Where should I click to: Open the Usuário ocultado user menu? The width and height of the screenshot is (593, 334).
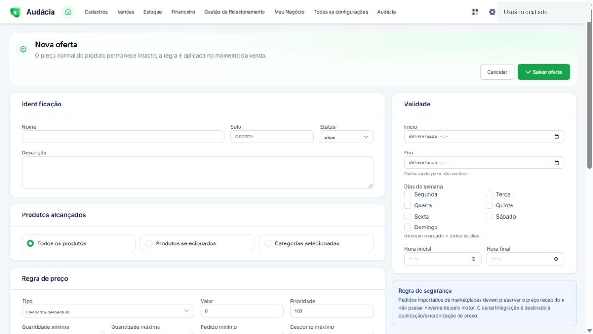pyautogui.click(x=543, y=12)
